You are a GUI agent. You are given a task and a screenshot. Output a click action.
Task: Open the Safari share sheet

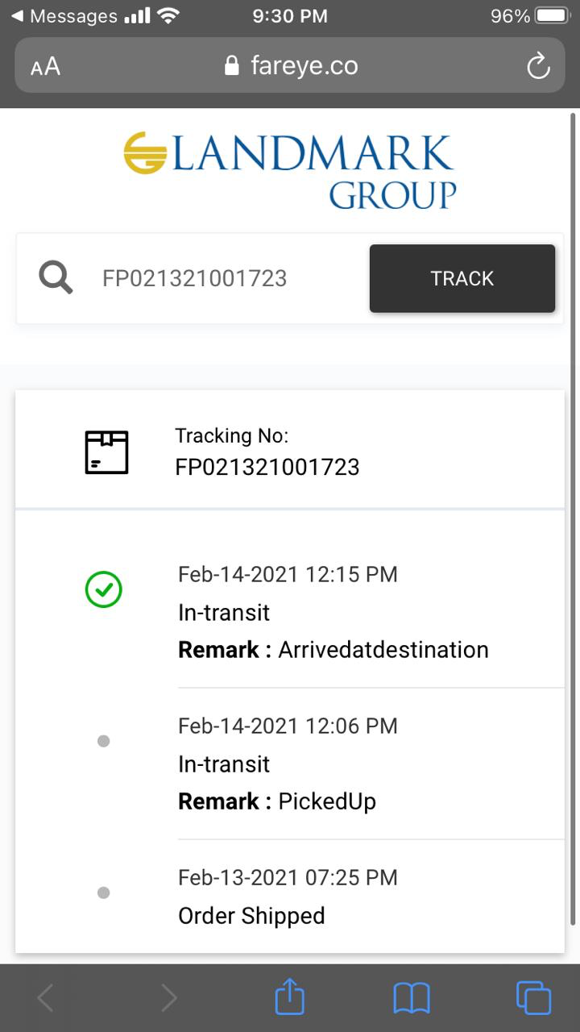point(290,998)
